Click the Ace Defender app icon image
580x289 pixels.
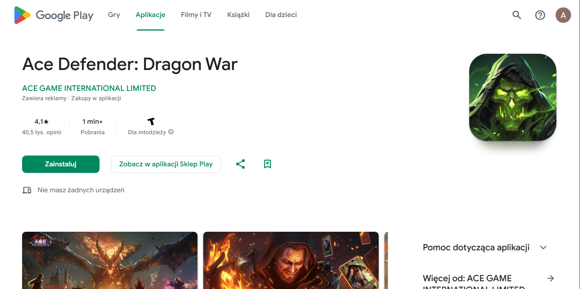pos(513,97)
